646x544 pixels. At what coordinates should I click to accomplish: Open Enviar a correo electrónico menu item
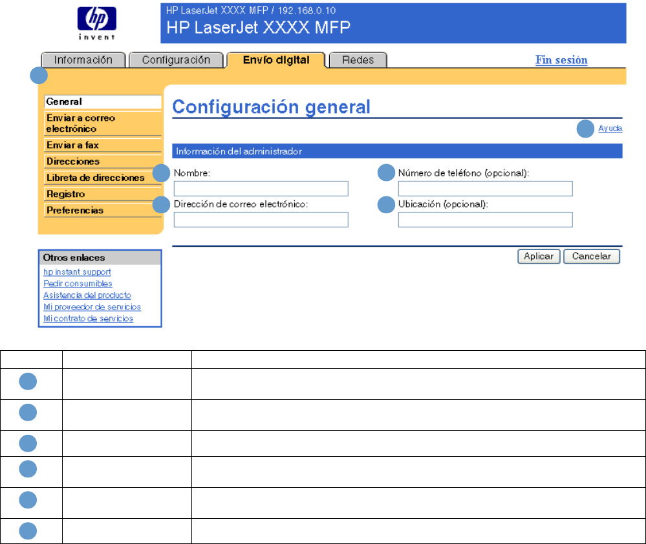coord(103,123)
